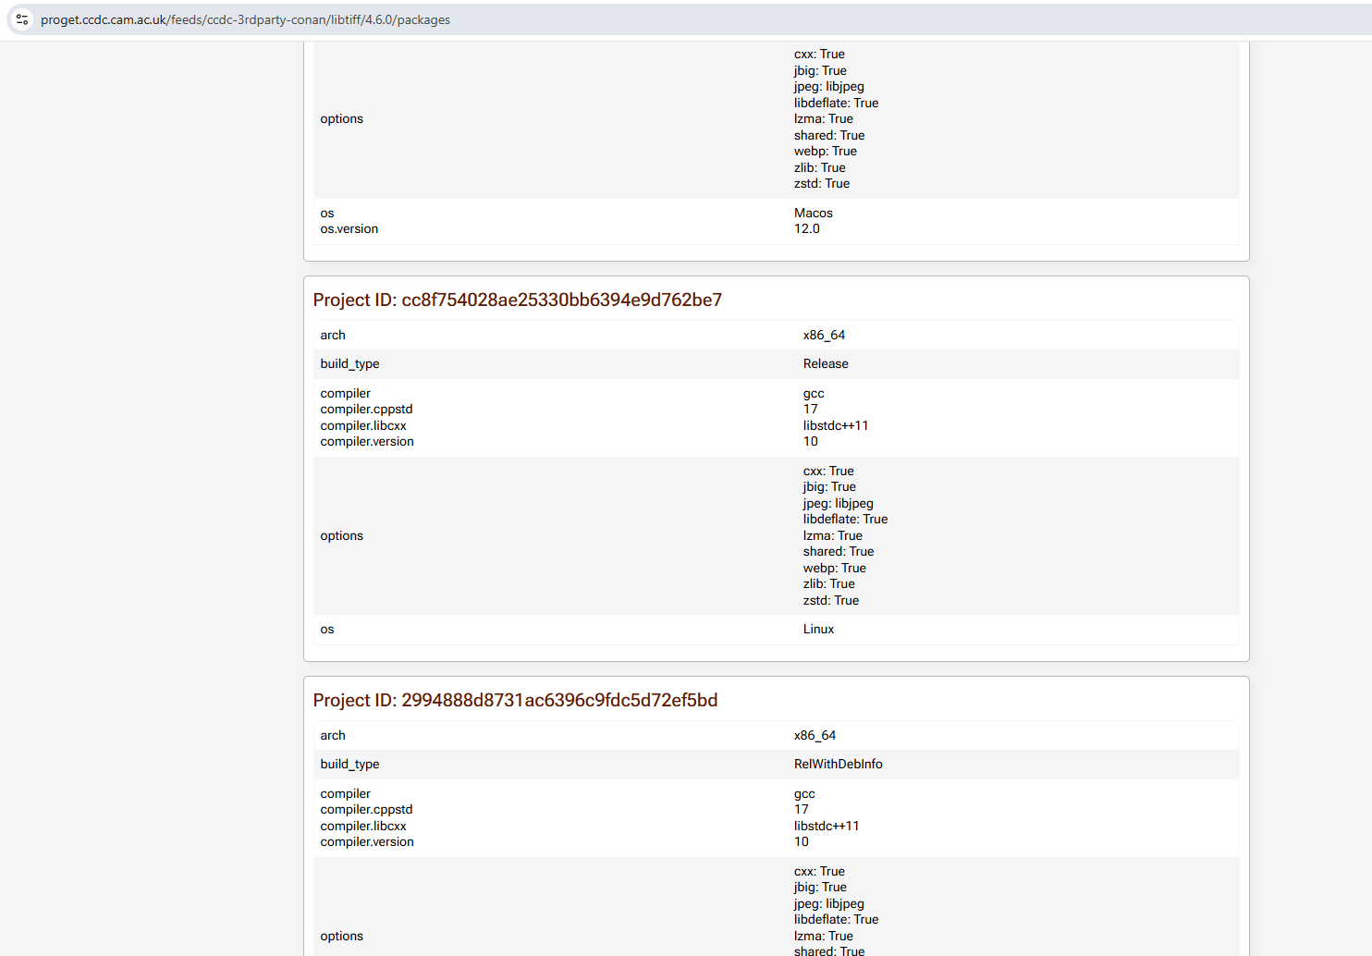Click the proget.ccdc.cam.ac.uk URL in address bar
This screenshot has width=1372, height=956.
[x=245, y=19]
